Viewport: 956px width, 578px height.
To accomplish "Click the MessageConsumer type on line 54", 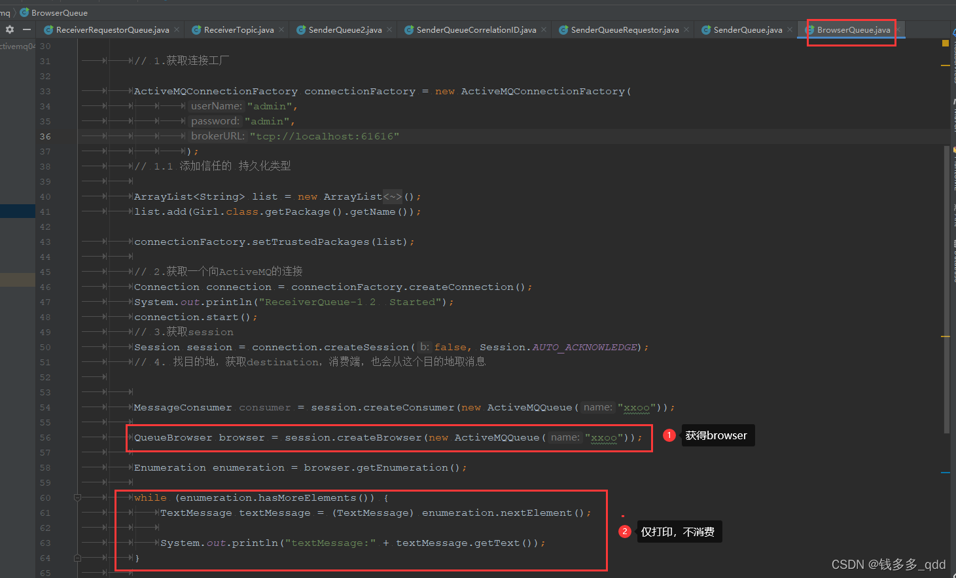I will point(183,408).
